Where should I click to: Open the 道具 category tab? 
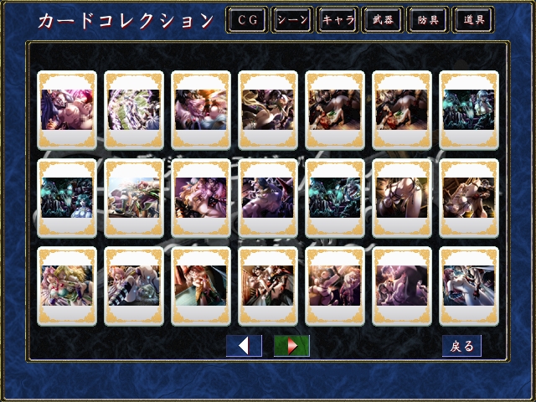[473, 20]
